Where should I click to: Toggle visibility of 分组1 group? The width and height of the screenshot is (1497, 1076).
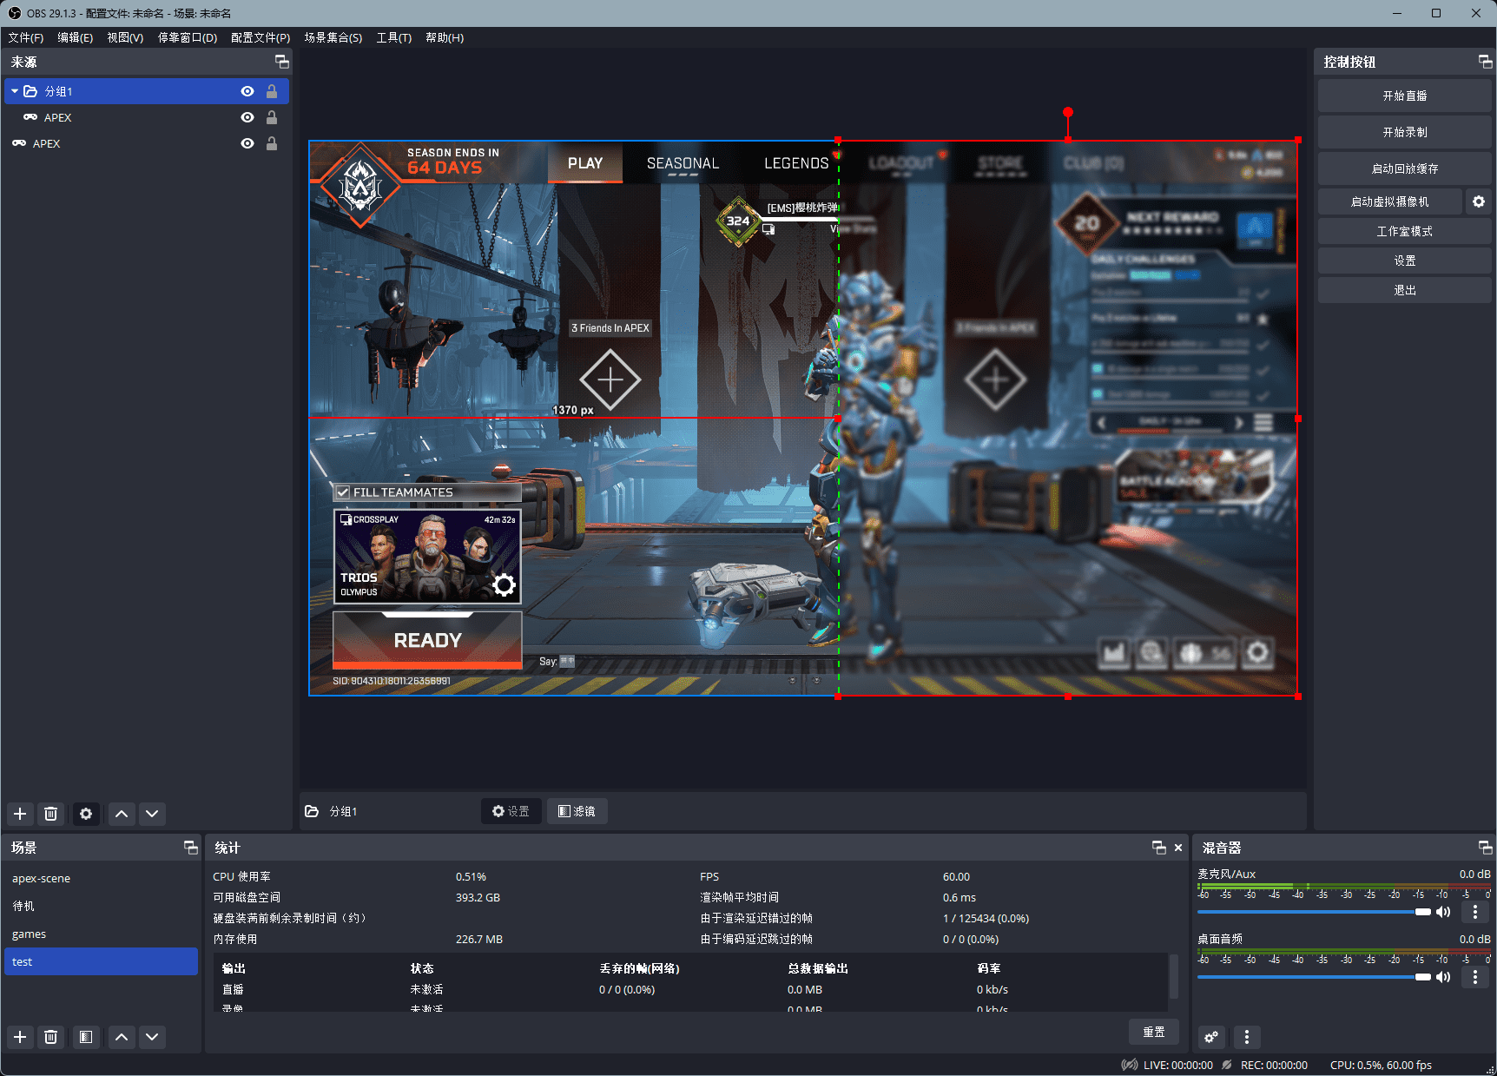(247, 91)
